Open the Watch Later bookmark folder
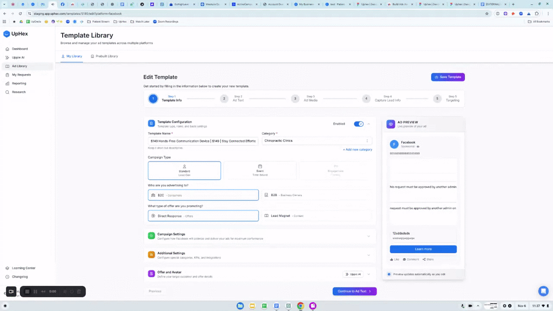The height and width of the screenshot is (311, 553). (x=140, y=22)
